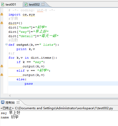
Task: Click the 'say 早上好' console output line
Action: (10, 113)
